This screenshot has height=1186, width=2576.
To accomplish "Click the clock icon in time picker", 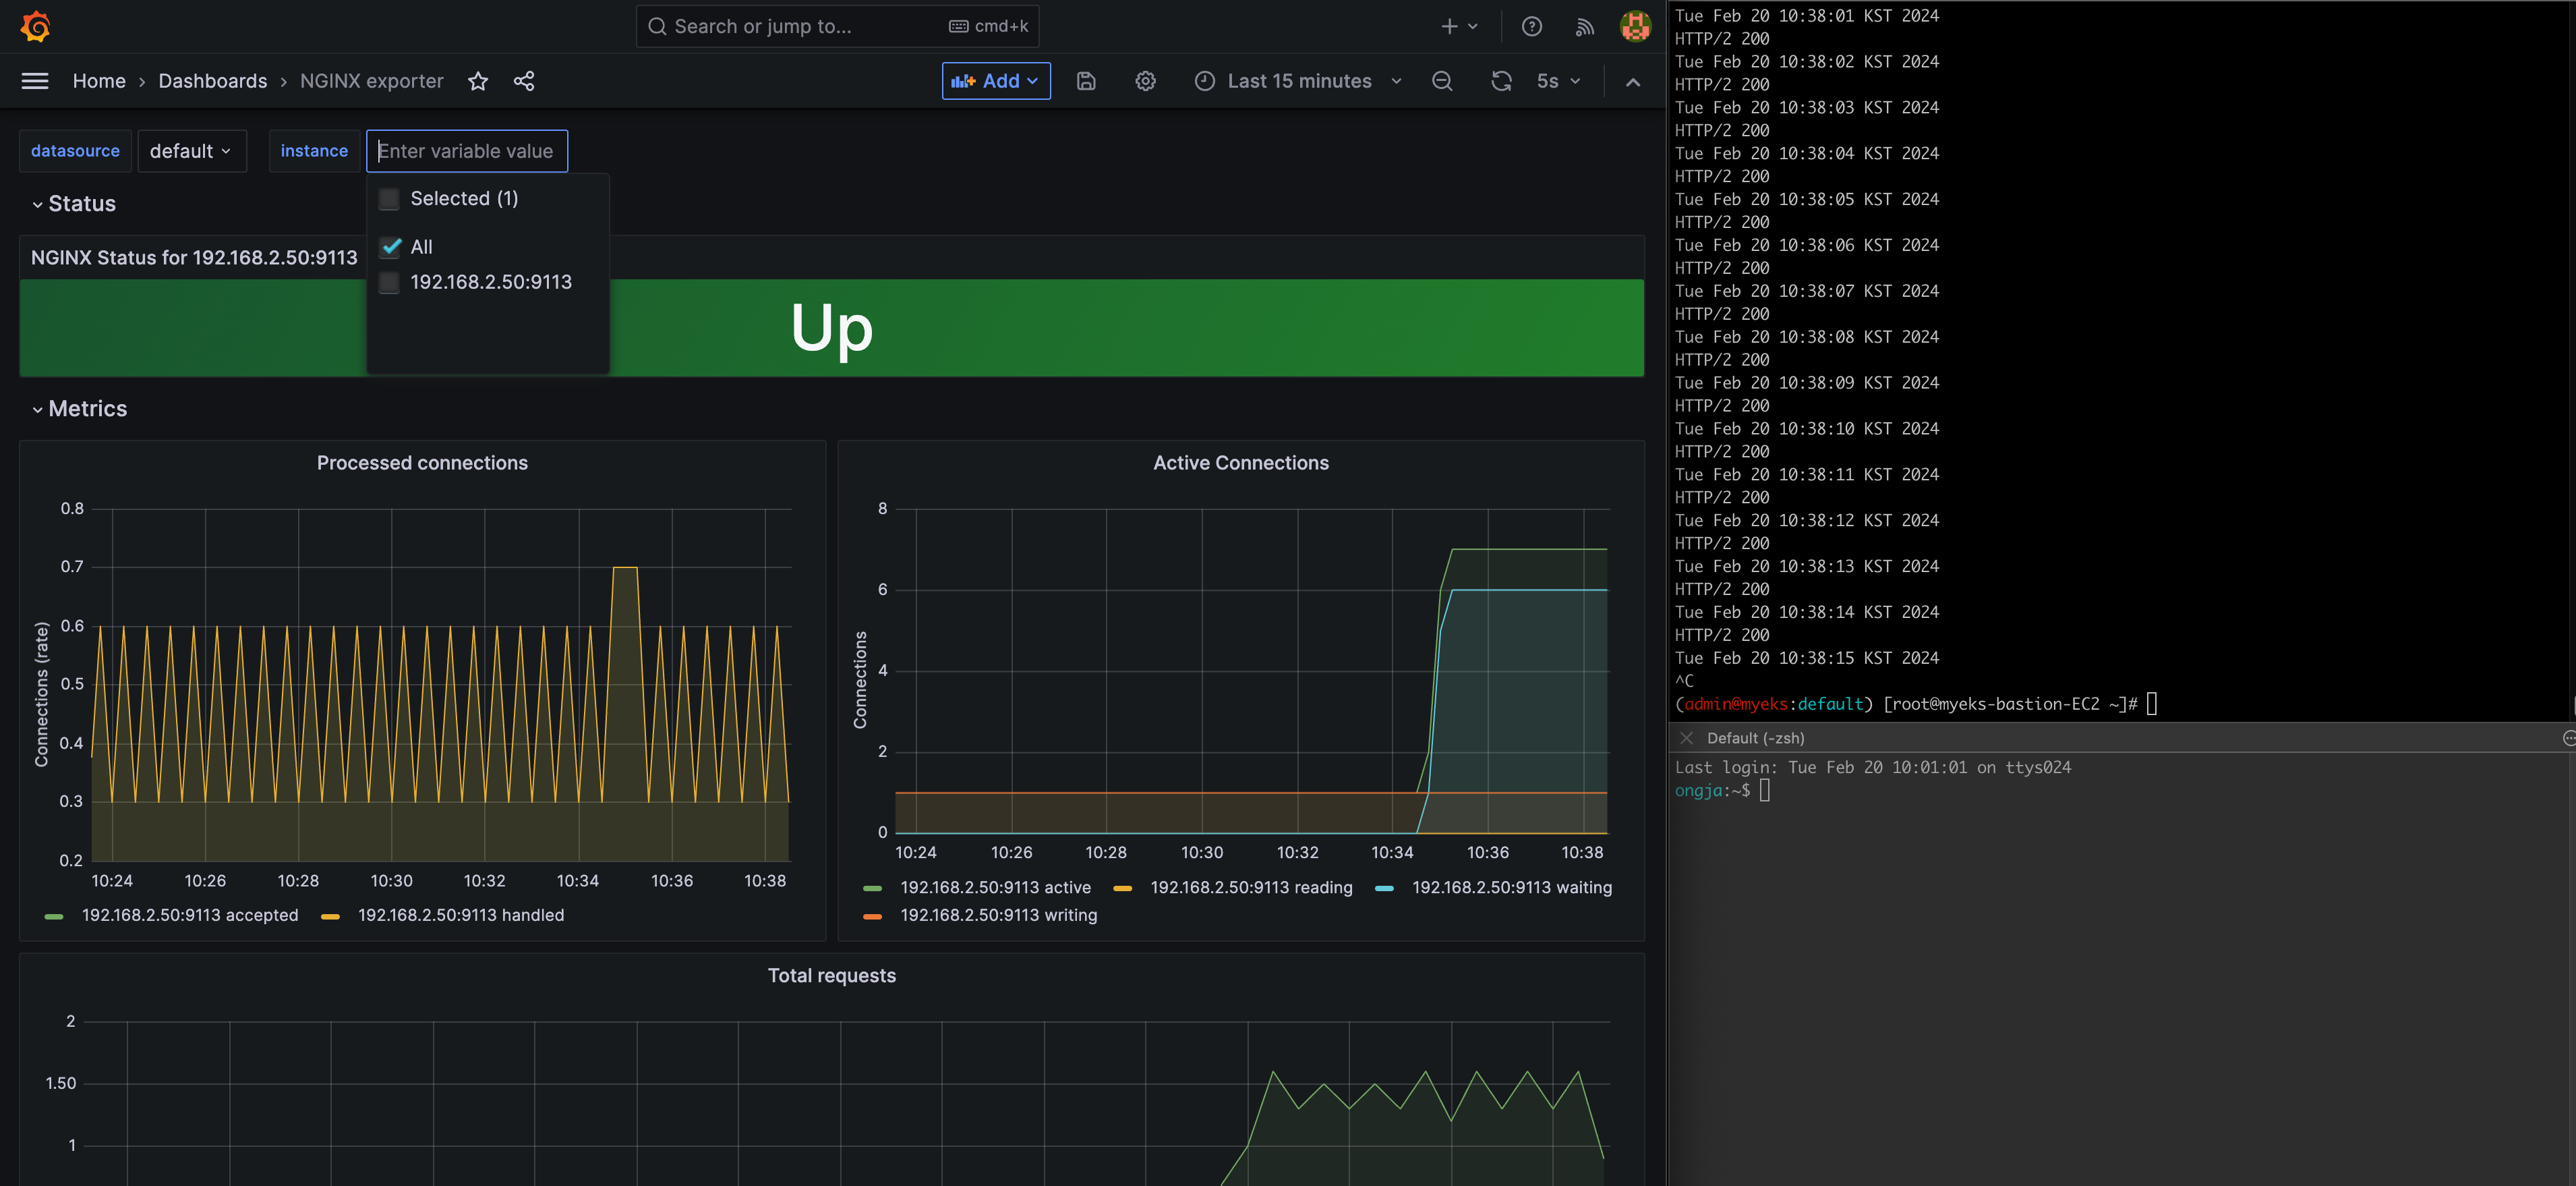I will point(1205,81).
